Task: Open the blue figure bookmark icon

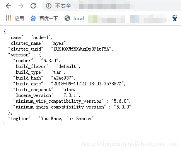Action: [175, 18]
